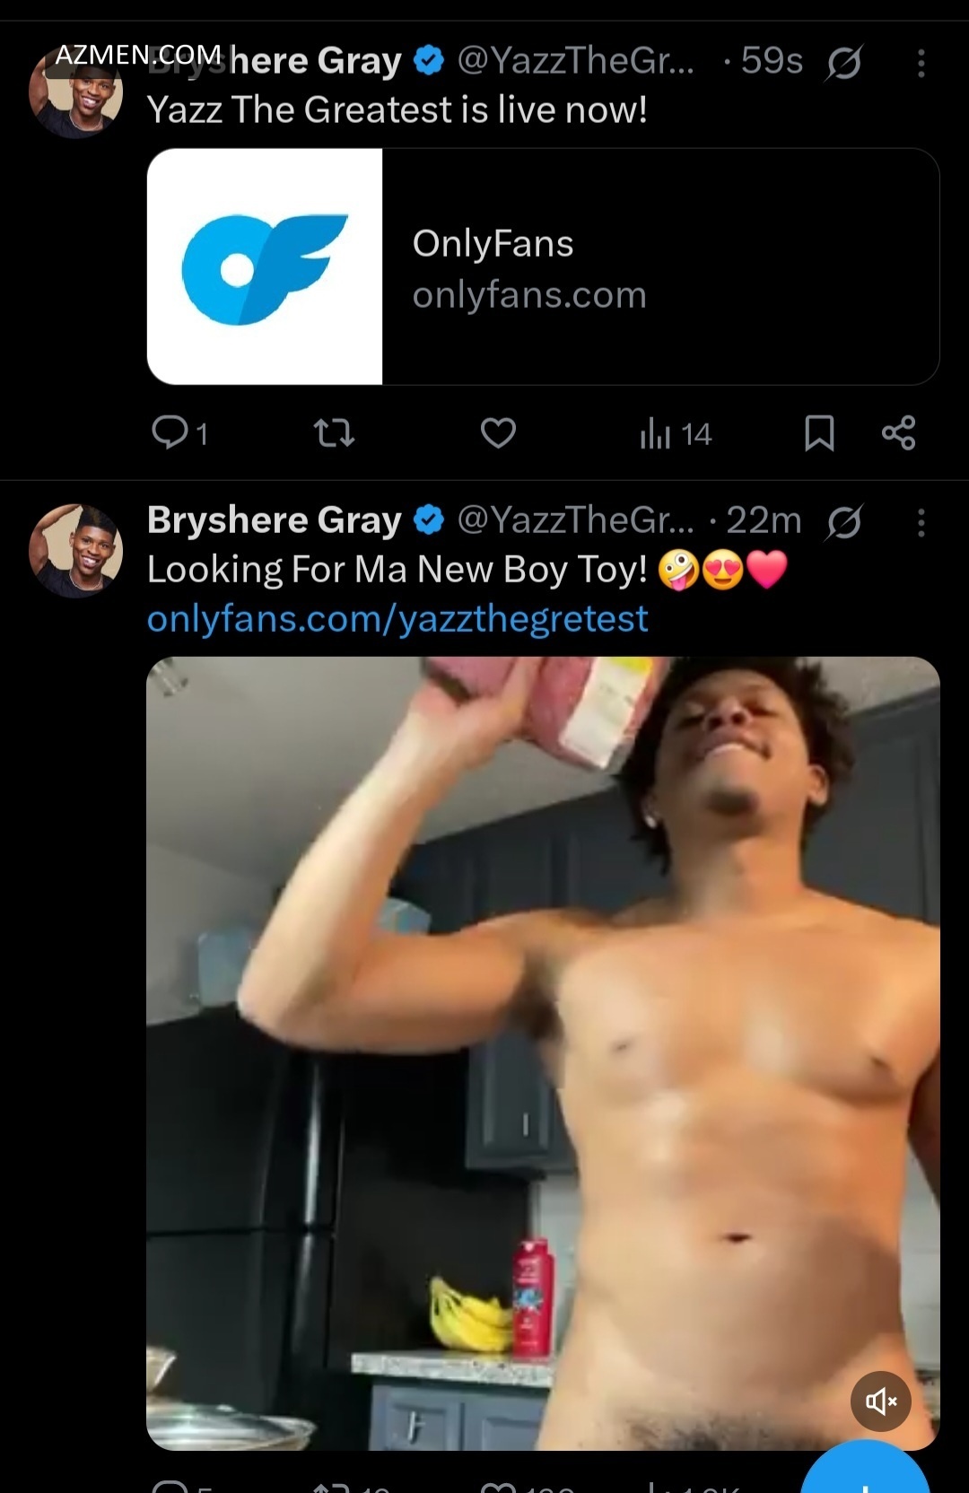Share the first post
The image size is (969, 1493).
point(898,433)
